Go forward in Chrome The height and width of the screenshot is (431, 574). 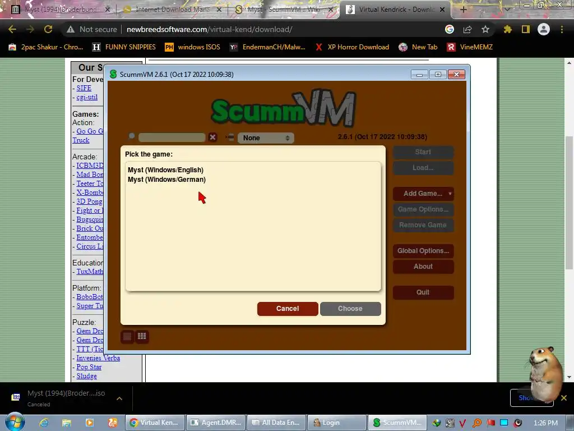[30, 29]
